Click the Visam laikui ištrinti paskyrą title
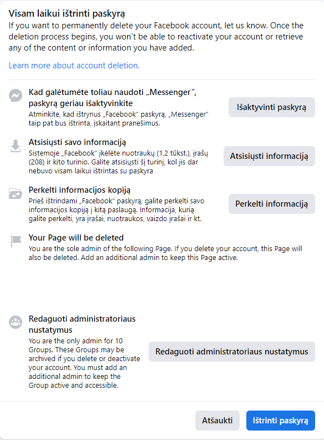Viewport: 324px width, 440px height. [67, 13]
